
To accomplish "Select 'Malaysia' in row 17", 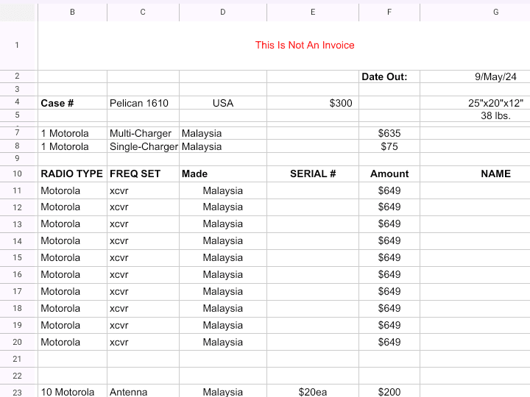I will click(223, 291).
